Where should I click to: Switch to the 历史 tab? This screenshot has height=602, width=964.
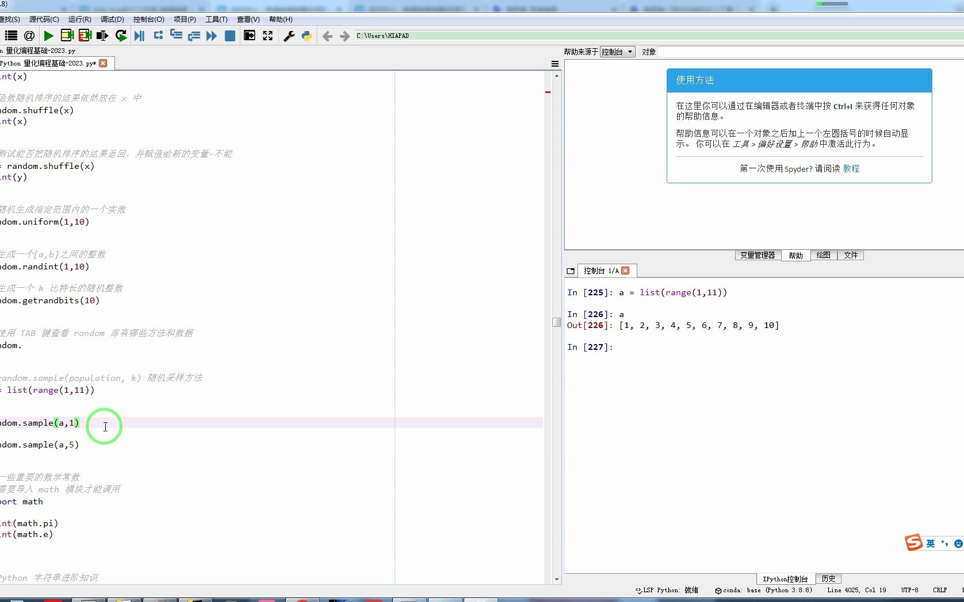(x=828, y=578)
